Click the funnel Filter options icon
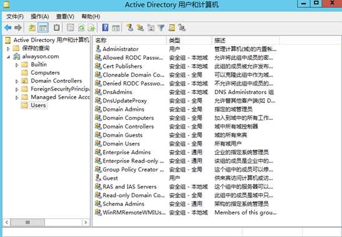The image size is (342, 237). click(161, 27)
